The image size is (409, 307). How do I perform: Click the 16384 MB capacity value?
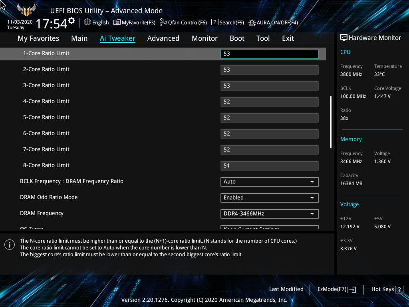coord(351,183)
